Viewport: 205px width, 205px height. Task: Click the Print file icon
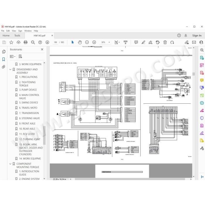26,42
